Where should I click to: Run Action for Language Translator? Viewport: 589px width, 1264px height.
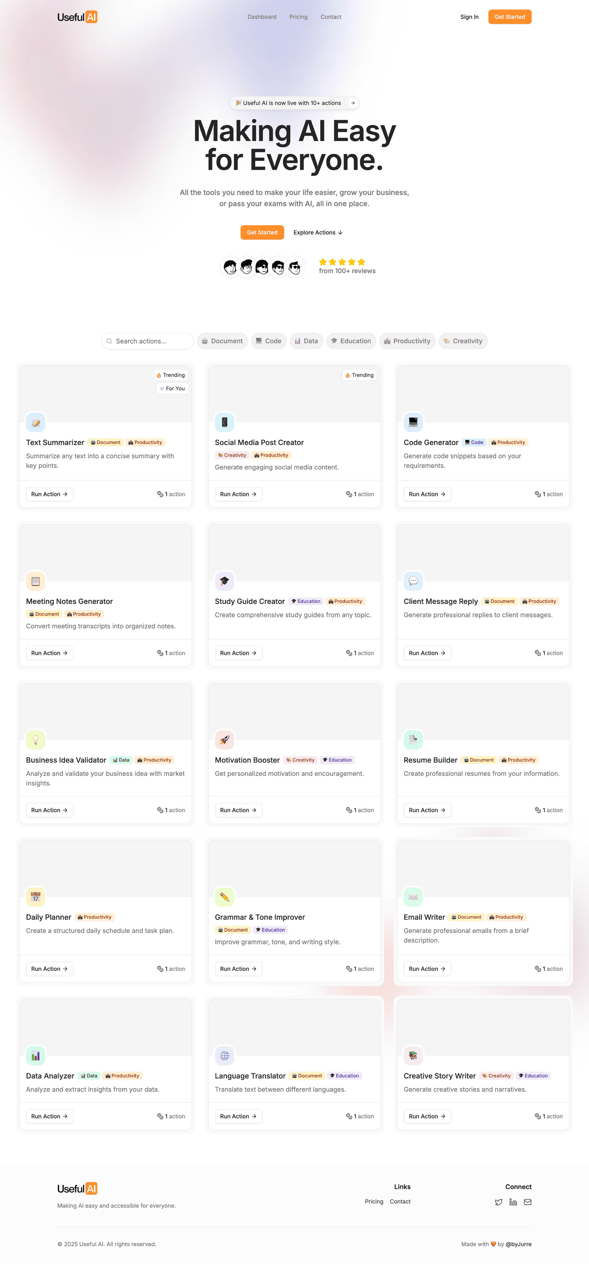point(239,1116)
